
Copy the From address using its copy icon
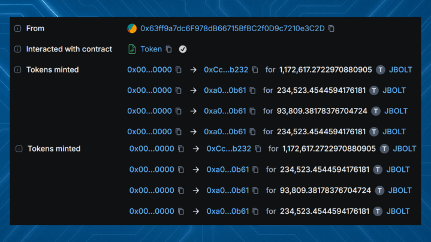click(x=331, y=29)
